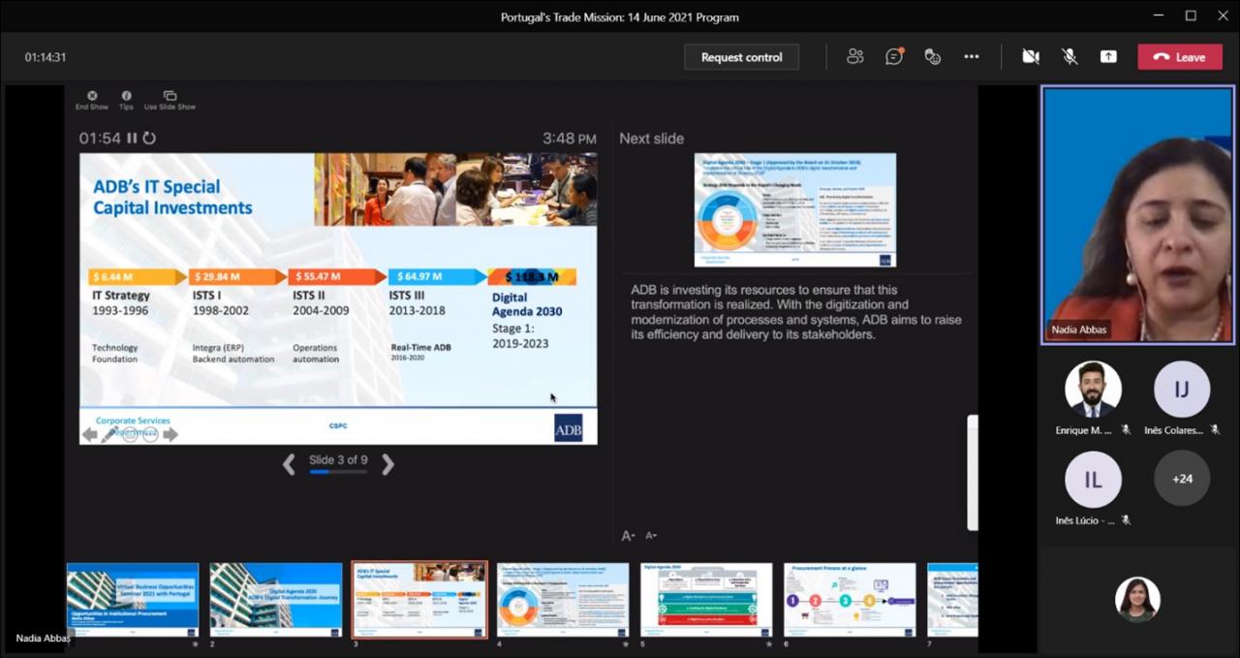Open the meeting chat

[x=894, y=57]
